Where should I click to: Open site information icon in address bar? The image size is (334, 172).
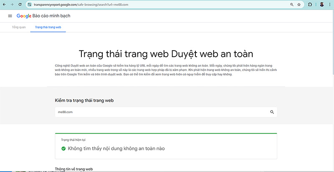(x=30, y=4)
